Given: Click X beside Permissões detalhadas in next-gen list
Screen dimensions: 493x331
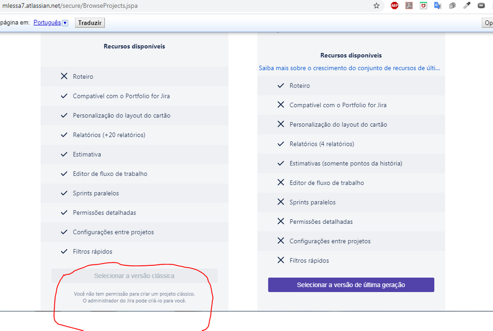Looking at the screenshot, I should [281, 221].
